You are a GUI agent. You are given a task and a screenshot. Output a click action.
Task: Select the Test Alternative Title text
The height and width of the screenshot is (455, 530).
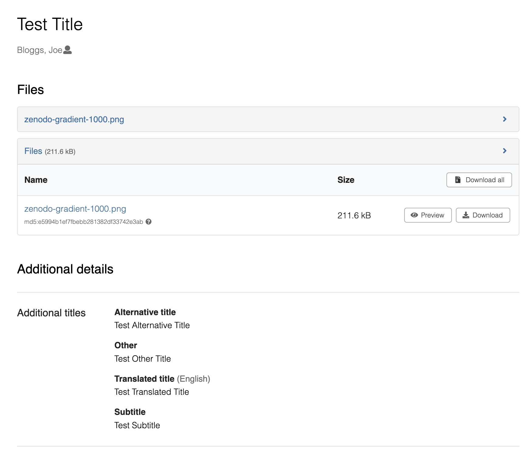coord(152,325)
